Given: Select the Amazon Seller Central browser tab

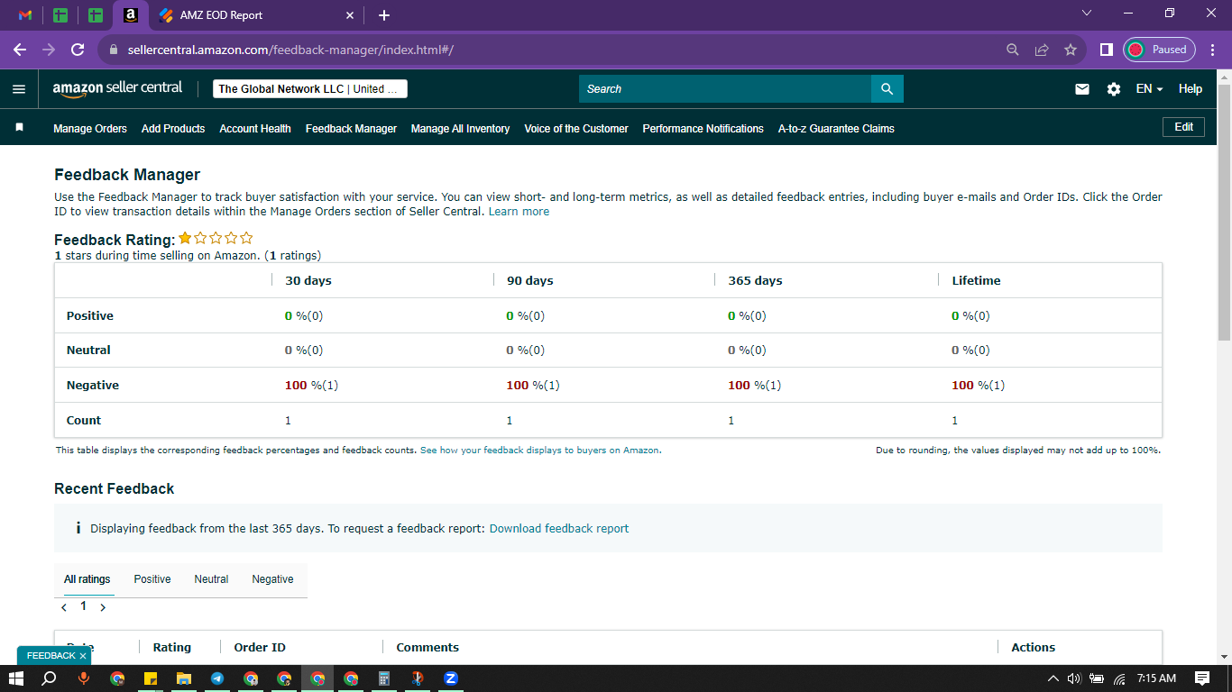Looking at the screenshot, I should [131, 15].
